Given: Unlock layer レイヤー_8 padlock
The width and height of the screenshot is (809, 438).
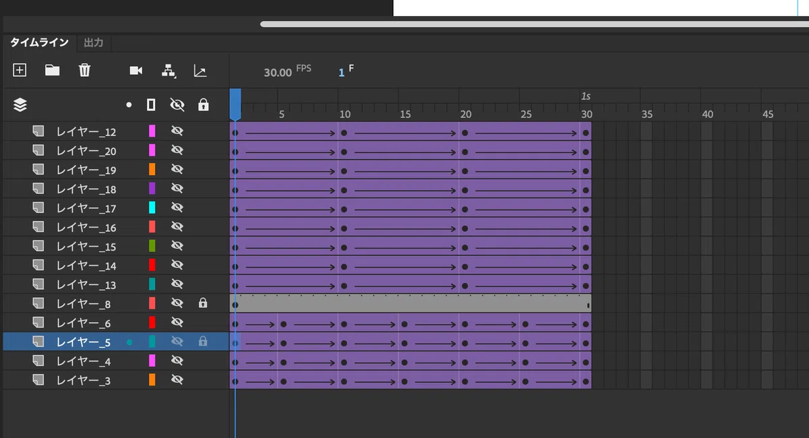Looking at the screenshot, I should 203,303.
